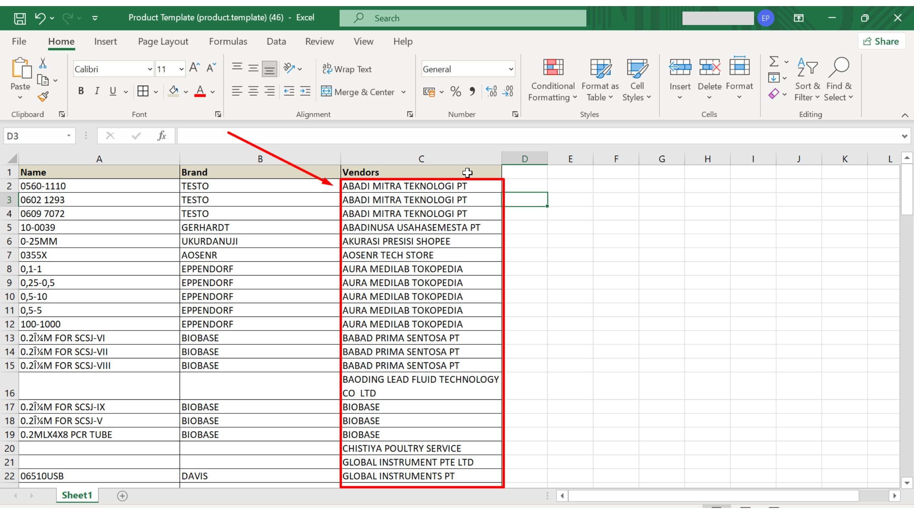Click the Delete cells icon
914x514 pixels.
pyautogui.click(x=709, y=67)
